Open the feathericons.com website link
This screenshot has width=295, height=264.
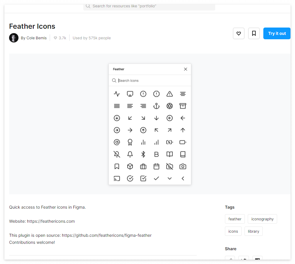pos(51,221)
